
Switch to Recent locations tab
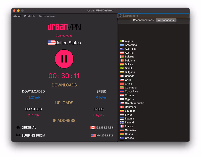143,20
